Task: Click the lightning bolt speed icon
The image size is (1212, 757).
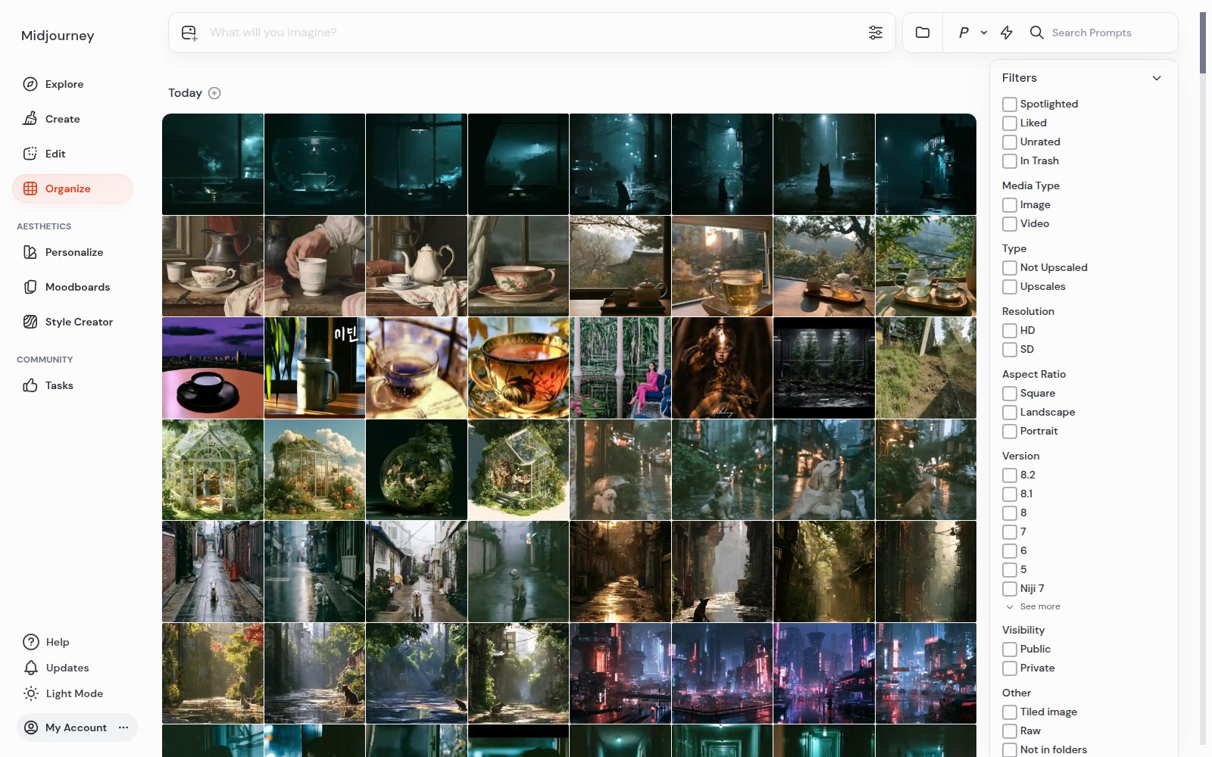Action: (x=1007, y=33)
